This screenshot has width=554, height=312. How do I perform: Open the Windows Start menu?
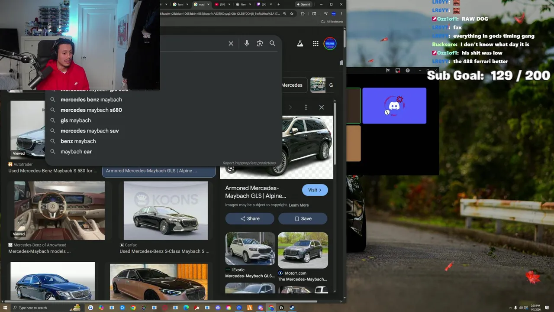pos(5,308)
